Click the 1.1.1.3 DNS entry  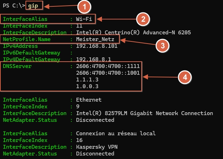[x=87, y=80]
